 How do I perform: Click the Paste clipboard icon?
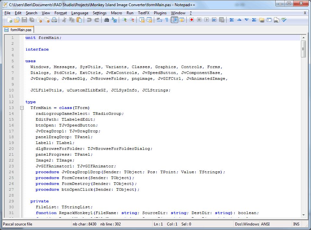pos(79,20)
